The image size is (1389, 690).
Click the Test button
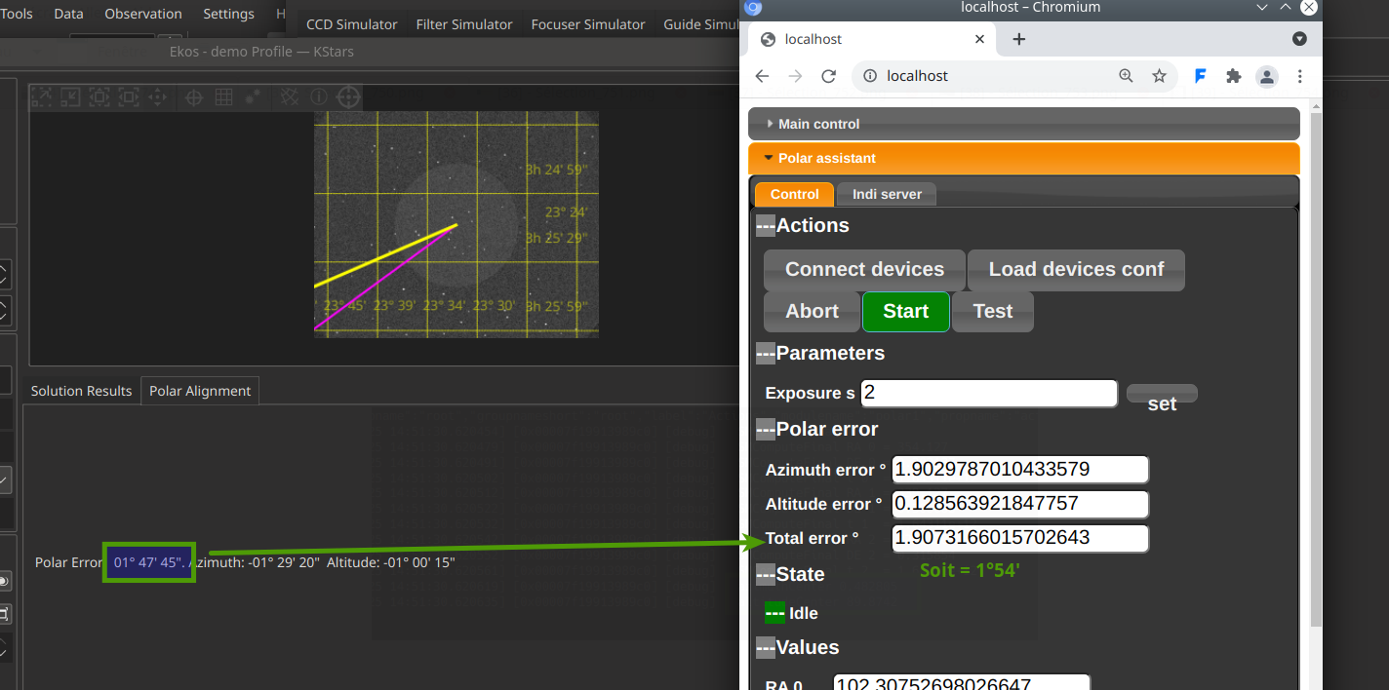(992, 311)
